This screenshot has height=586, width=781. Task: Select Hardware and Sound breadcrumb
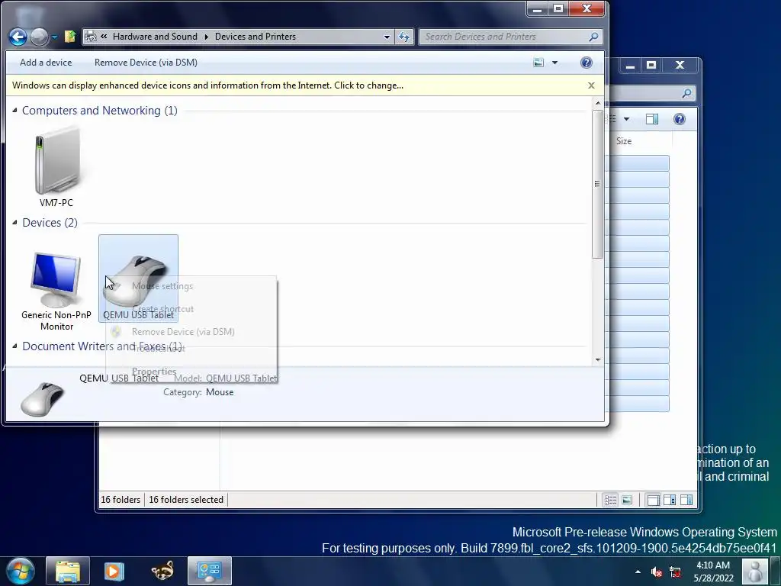[x=155, y=37]
